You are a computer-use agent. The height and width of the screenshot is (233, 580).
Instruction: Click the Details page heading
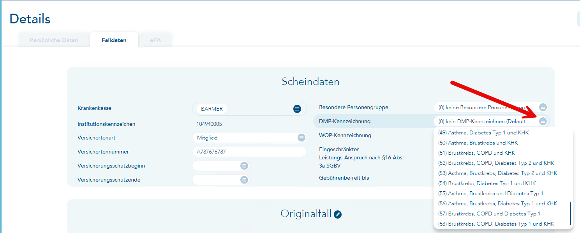coord(30,19)
